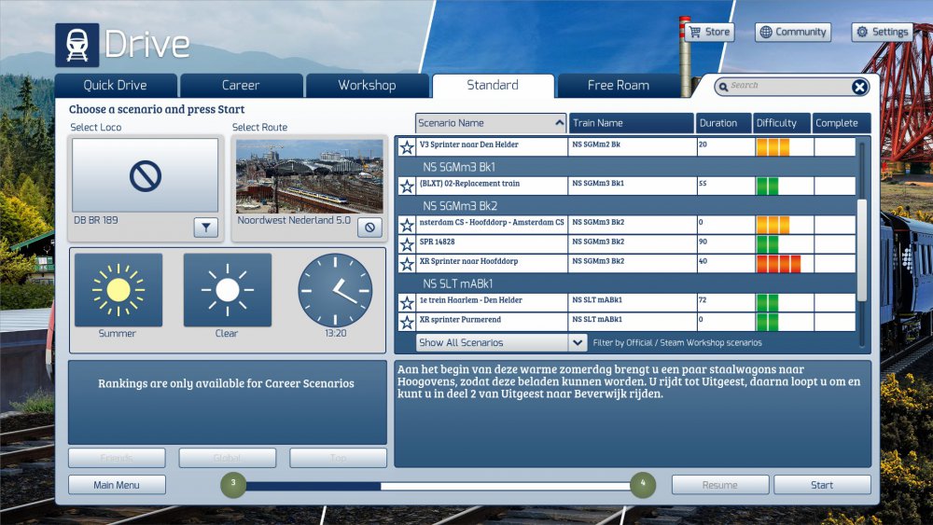
Task: Click the Summer season sun icon
Action: [x=118, y=290]
